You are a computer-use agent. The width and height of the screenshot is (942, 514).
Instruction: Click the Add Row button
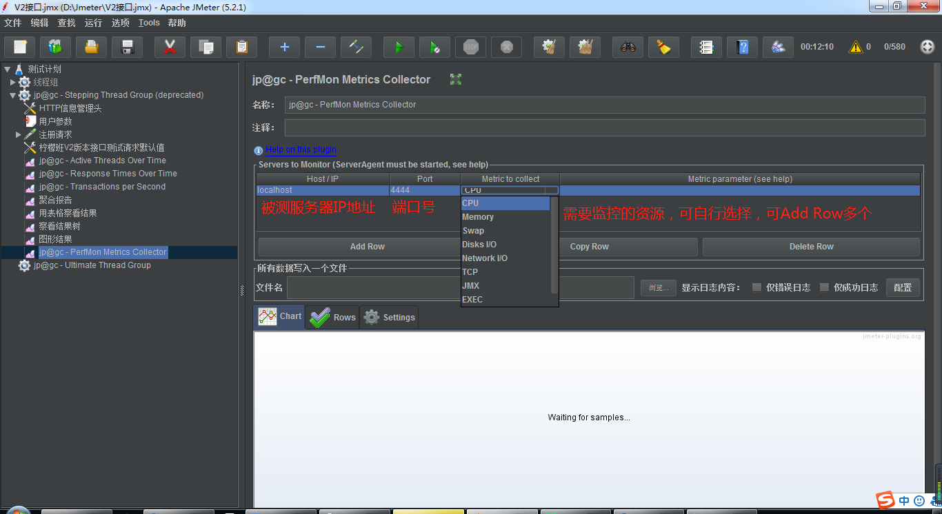coord(367,247)
